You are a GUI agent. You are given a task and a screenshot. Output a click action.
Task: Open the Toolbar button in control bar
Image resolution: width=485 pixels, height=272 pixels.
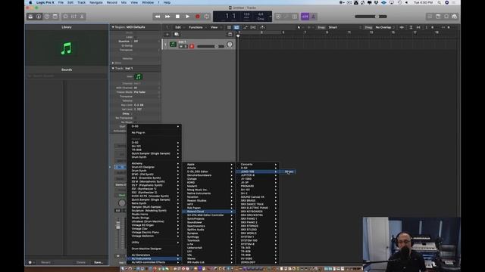click(55, 17)
